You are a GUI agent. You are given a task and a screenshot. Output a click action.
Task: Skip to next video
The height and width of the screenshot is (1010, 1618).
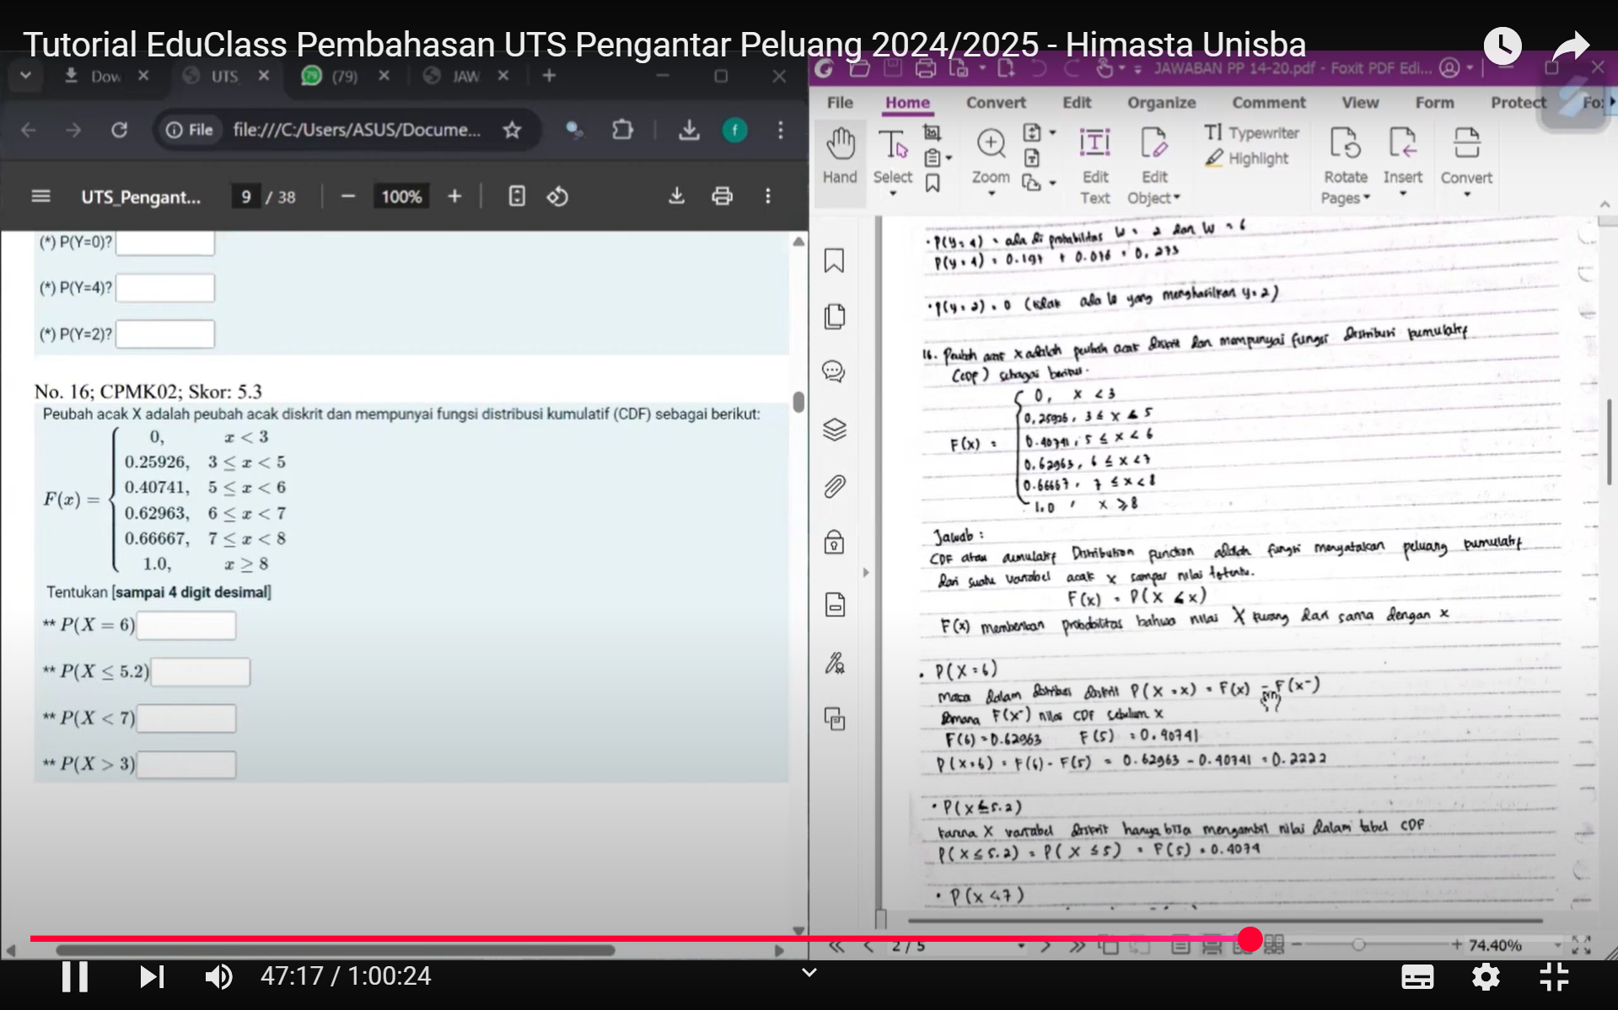click(x=151, y=976)
